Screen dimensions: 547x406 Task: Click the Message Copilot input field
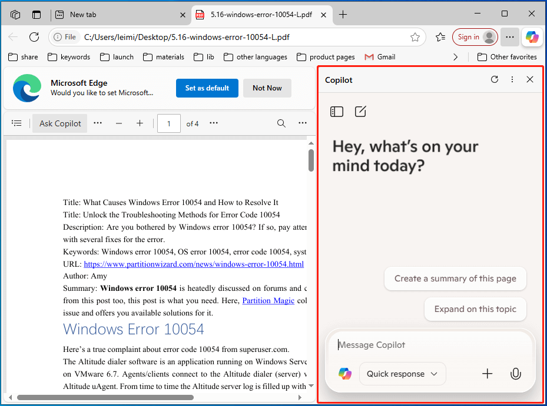(430, 345)
